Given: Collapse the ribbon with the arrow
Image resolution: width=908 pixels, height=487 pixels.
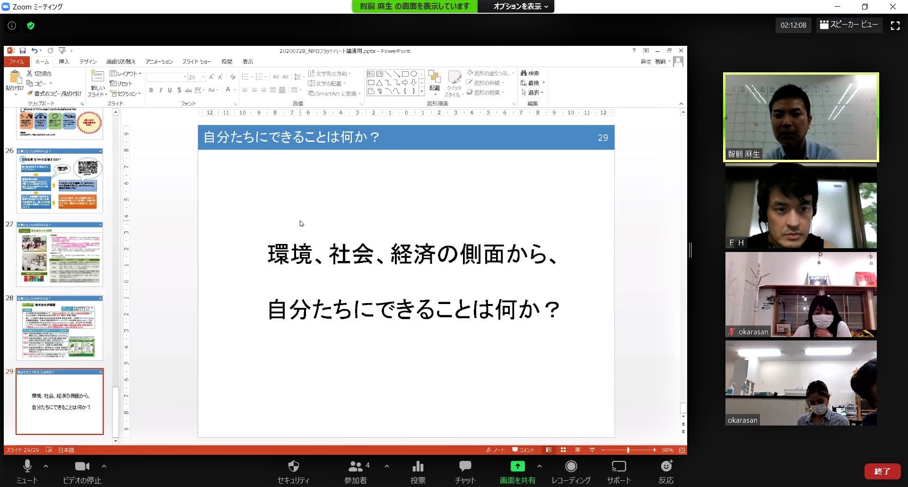Looking at the screenshot, I should coord(681,104).
